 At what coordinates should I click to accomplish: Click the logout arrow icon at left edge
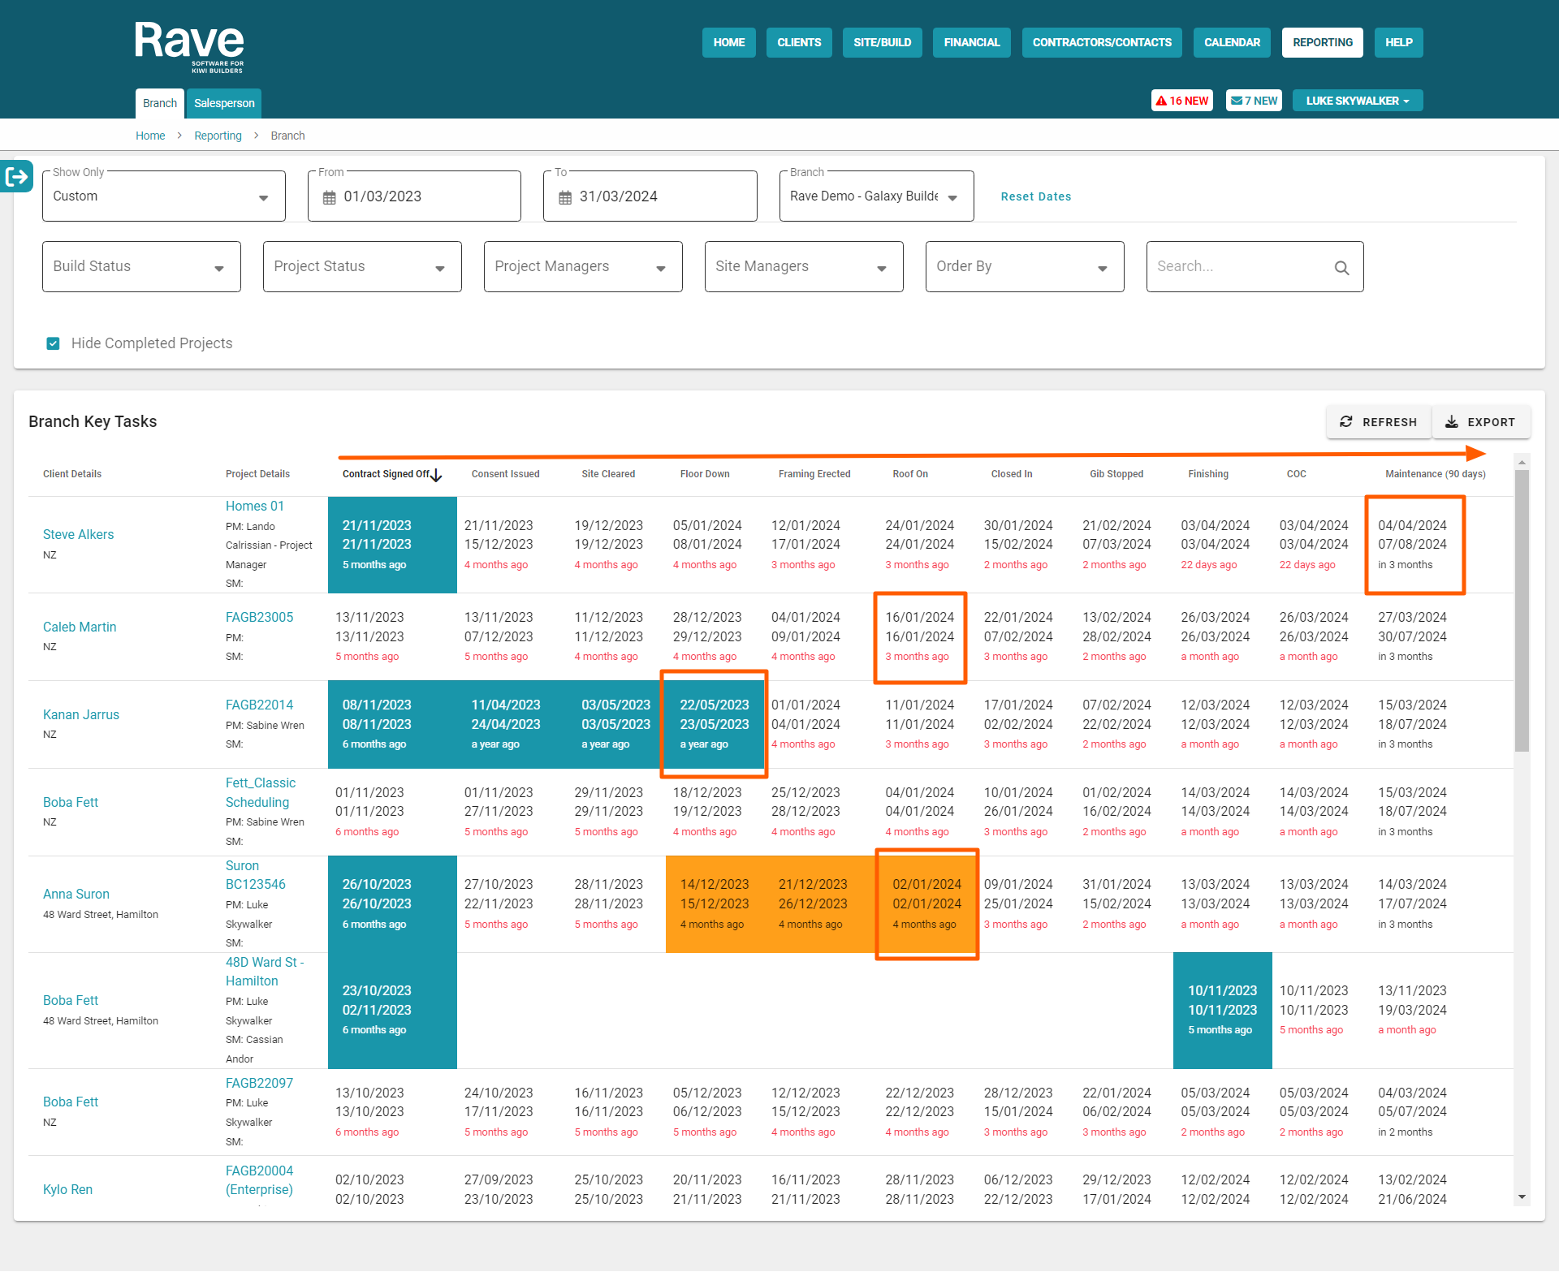click(x=17, y=176)
